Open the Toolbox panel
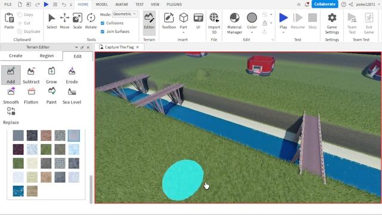This screenshot has height=215, width=382. [169, 21]
